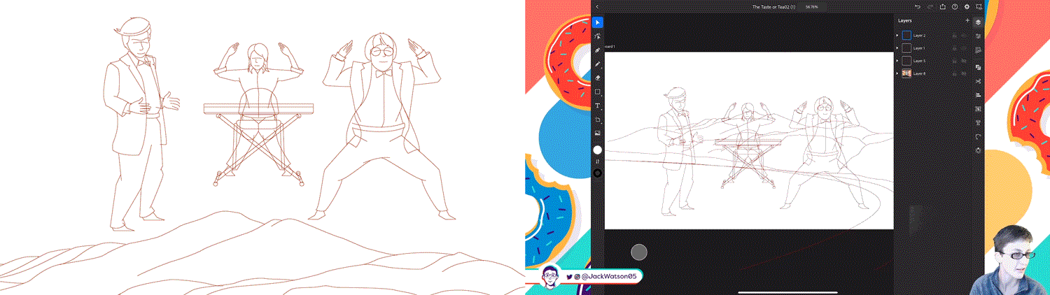Select Layer 8 colored thumbnail
The image size is (1050, 295).
click(x=906, y=73)
